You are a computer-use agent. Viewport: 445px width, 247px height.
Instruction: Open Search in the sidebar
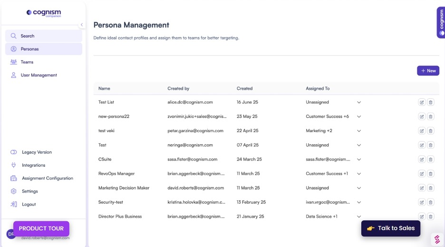click(44, 36)
